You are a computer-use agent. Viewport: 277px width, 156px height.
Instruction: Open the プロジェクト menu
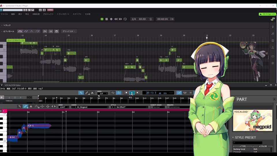pyautogui.click(x=48, y=14)
